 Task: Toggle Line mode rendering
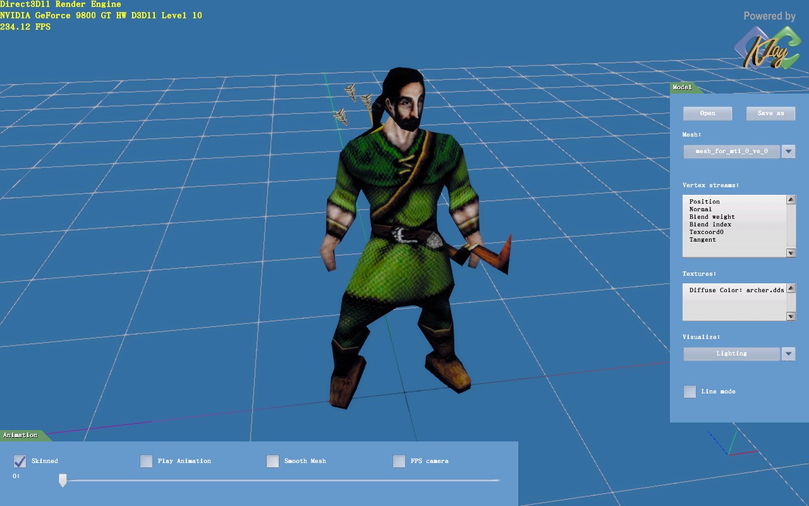point(690,392)
